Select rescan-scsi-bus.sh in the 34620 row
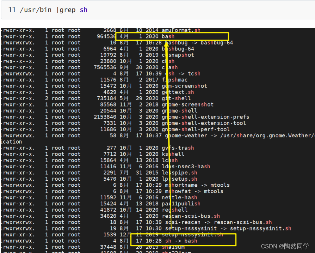The width and height of the screenshot is (315, 253). (191, 216)
